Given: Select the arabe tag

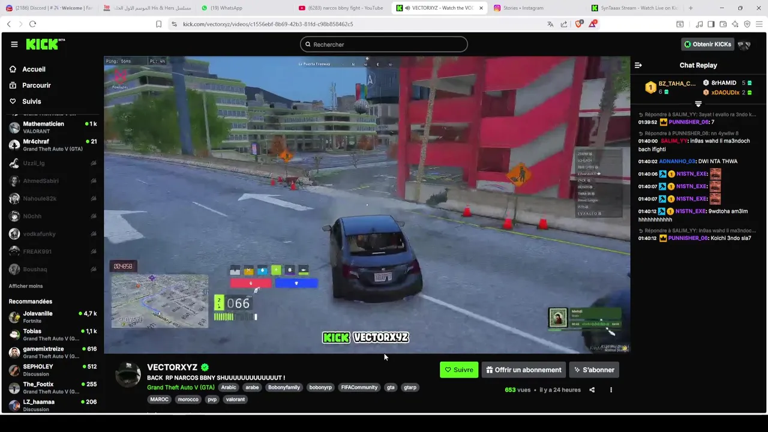Looking at the screenshot, I should pyautogui.click(x=252, y=388).
